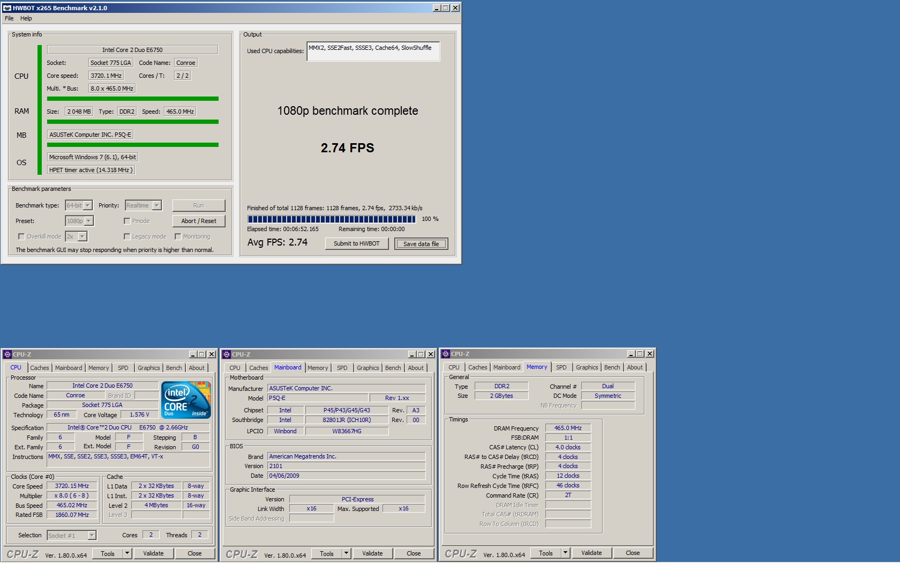Open Graphics tab in first CPU-Z window
Screen dimensions: 900x563
pos(148,368)
